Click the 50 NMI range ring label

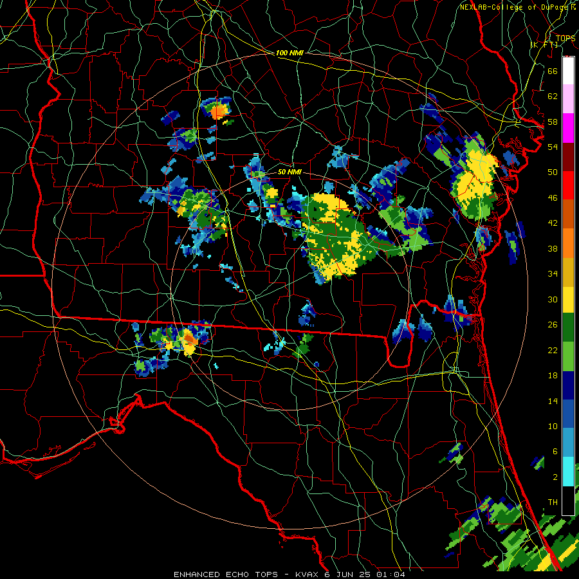[289, 172]
